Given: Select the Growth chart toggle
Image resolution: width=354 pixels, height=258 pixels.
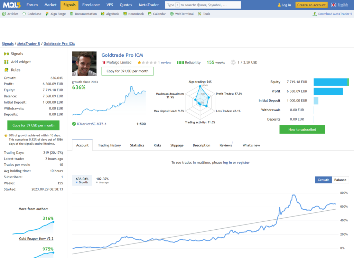Looking at the screenshot, I should tap(323, 180).
